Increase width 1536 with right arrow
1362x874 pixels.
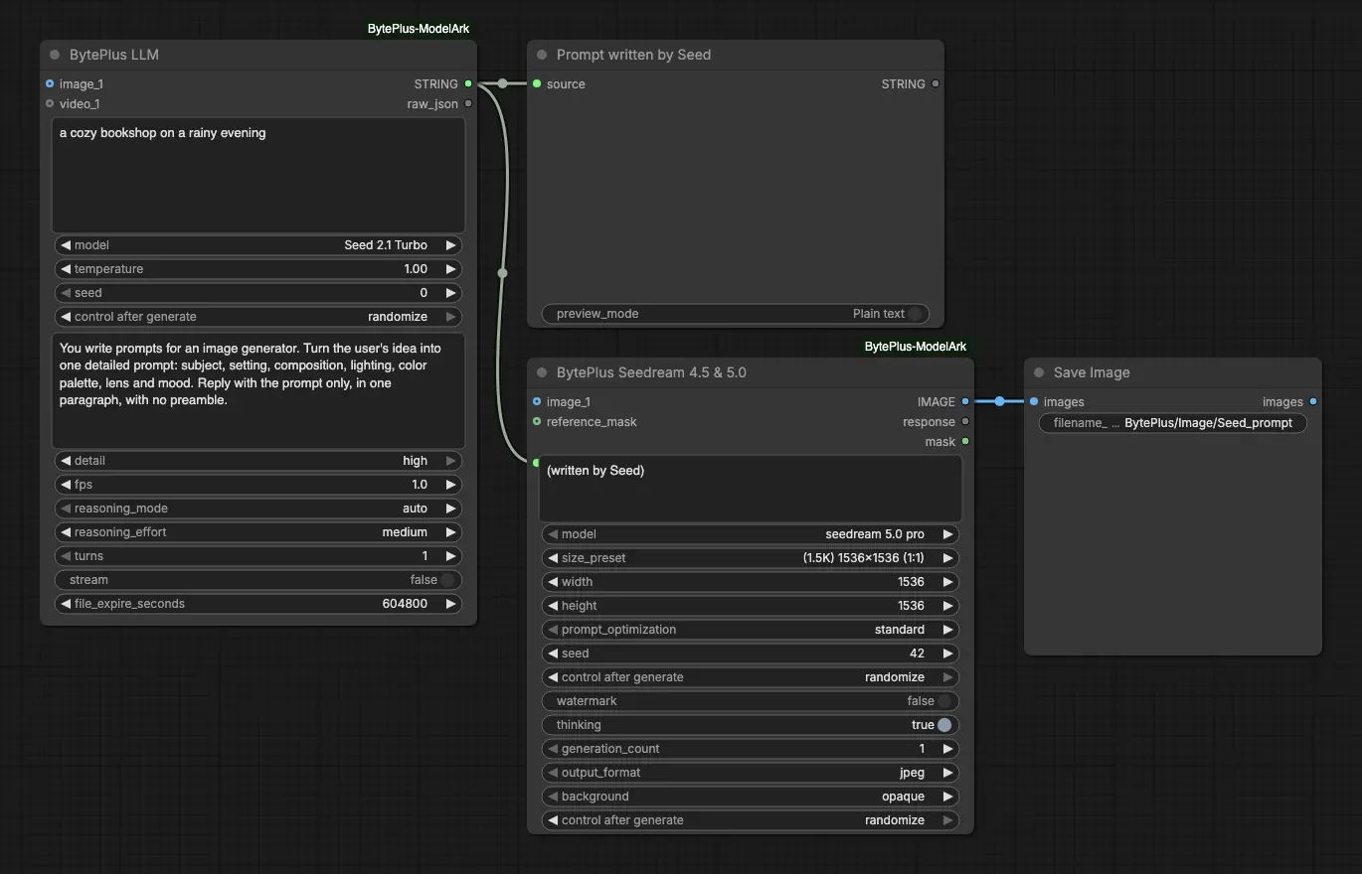[947, 582]
